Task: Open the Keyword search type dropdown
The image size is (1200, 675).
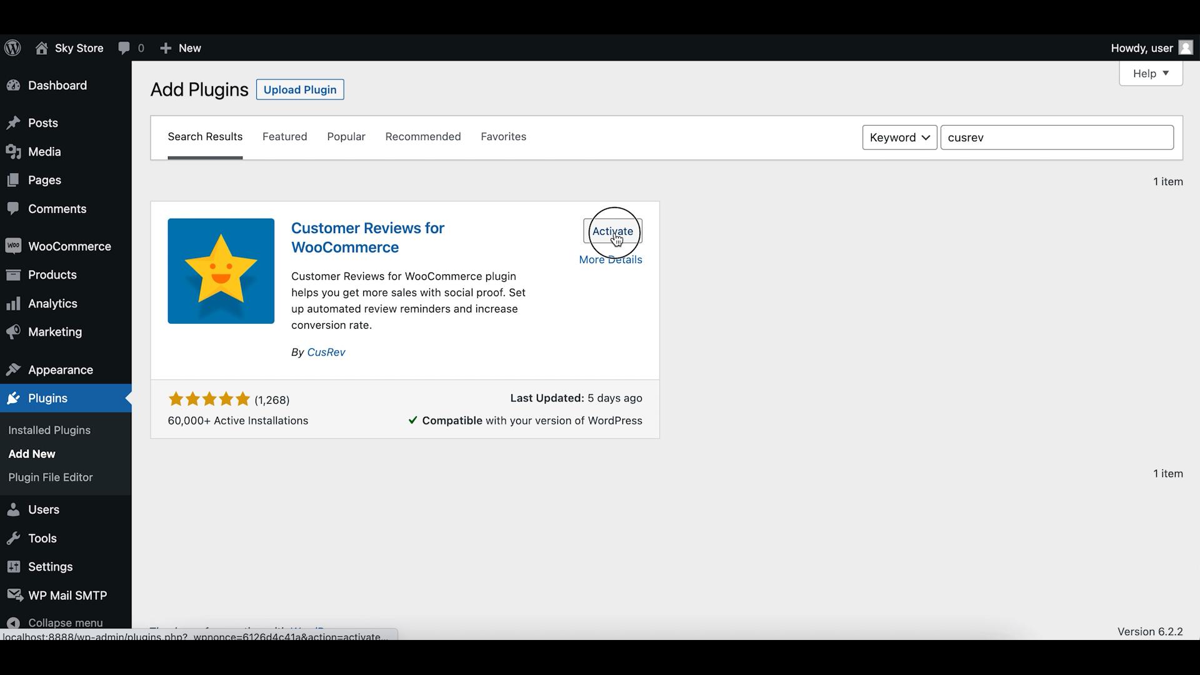Action: pyautogui.click(x=899, y=137)
